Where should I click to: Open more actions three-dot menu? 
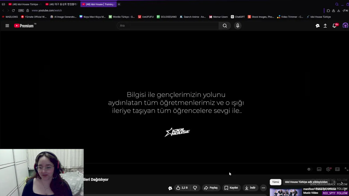click(x=263, y=188)
